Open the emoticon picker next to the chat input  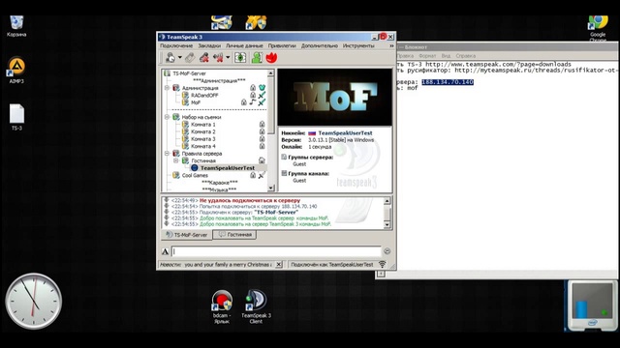(x=387, y=251)
